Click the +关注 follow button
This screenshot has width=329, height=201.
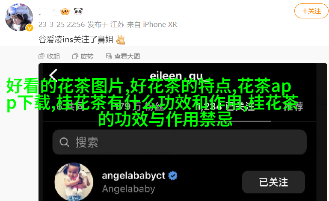311,11
